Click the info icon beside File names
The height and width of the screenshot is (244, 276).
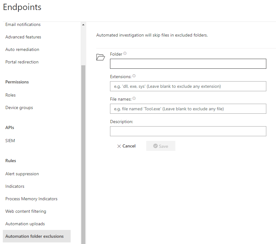click(x=134, y=97)
